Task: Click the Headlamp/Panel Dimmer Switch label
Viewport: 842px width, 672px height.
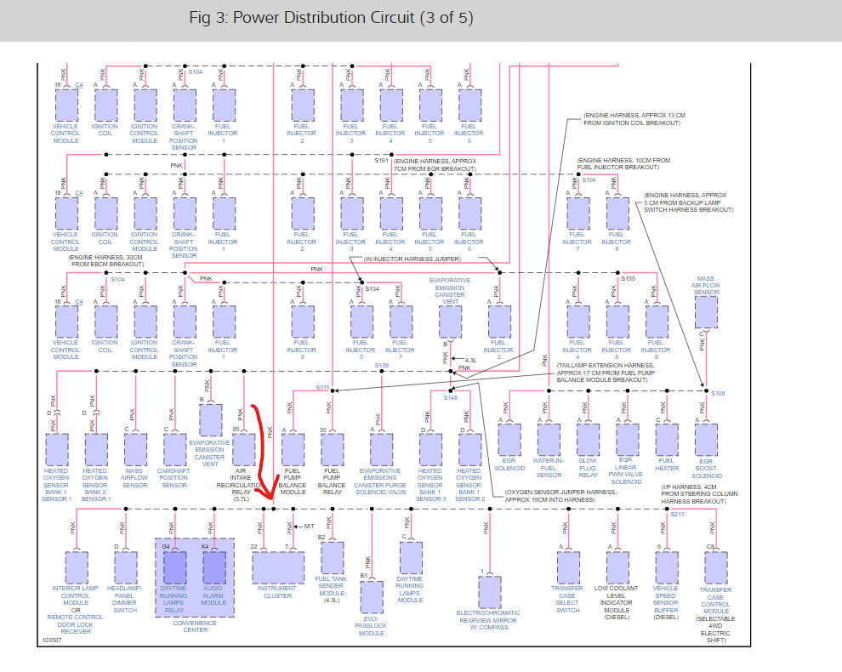Action: click(x=124, y=600)
